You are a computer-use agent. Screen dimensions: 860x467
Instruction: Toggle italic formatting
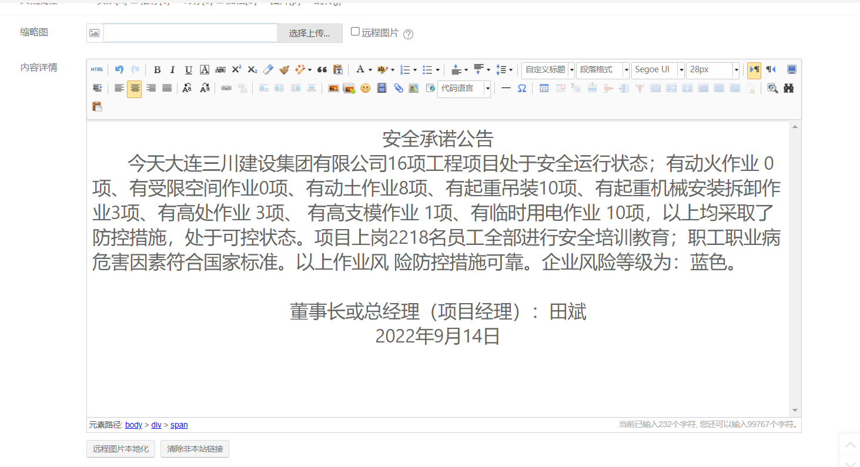pyautogui.click(x=173, y=70)
